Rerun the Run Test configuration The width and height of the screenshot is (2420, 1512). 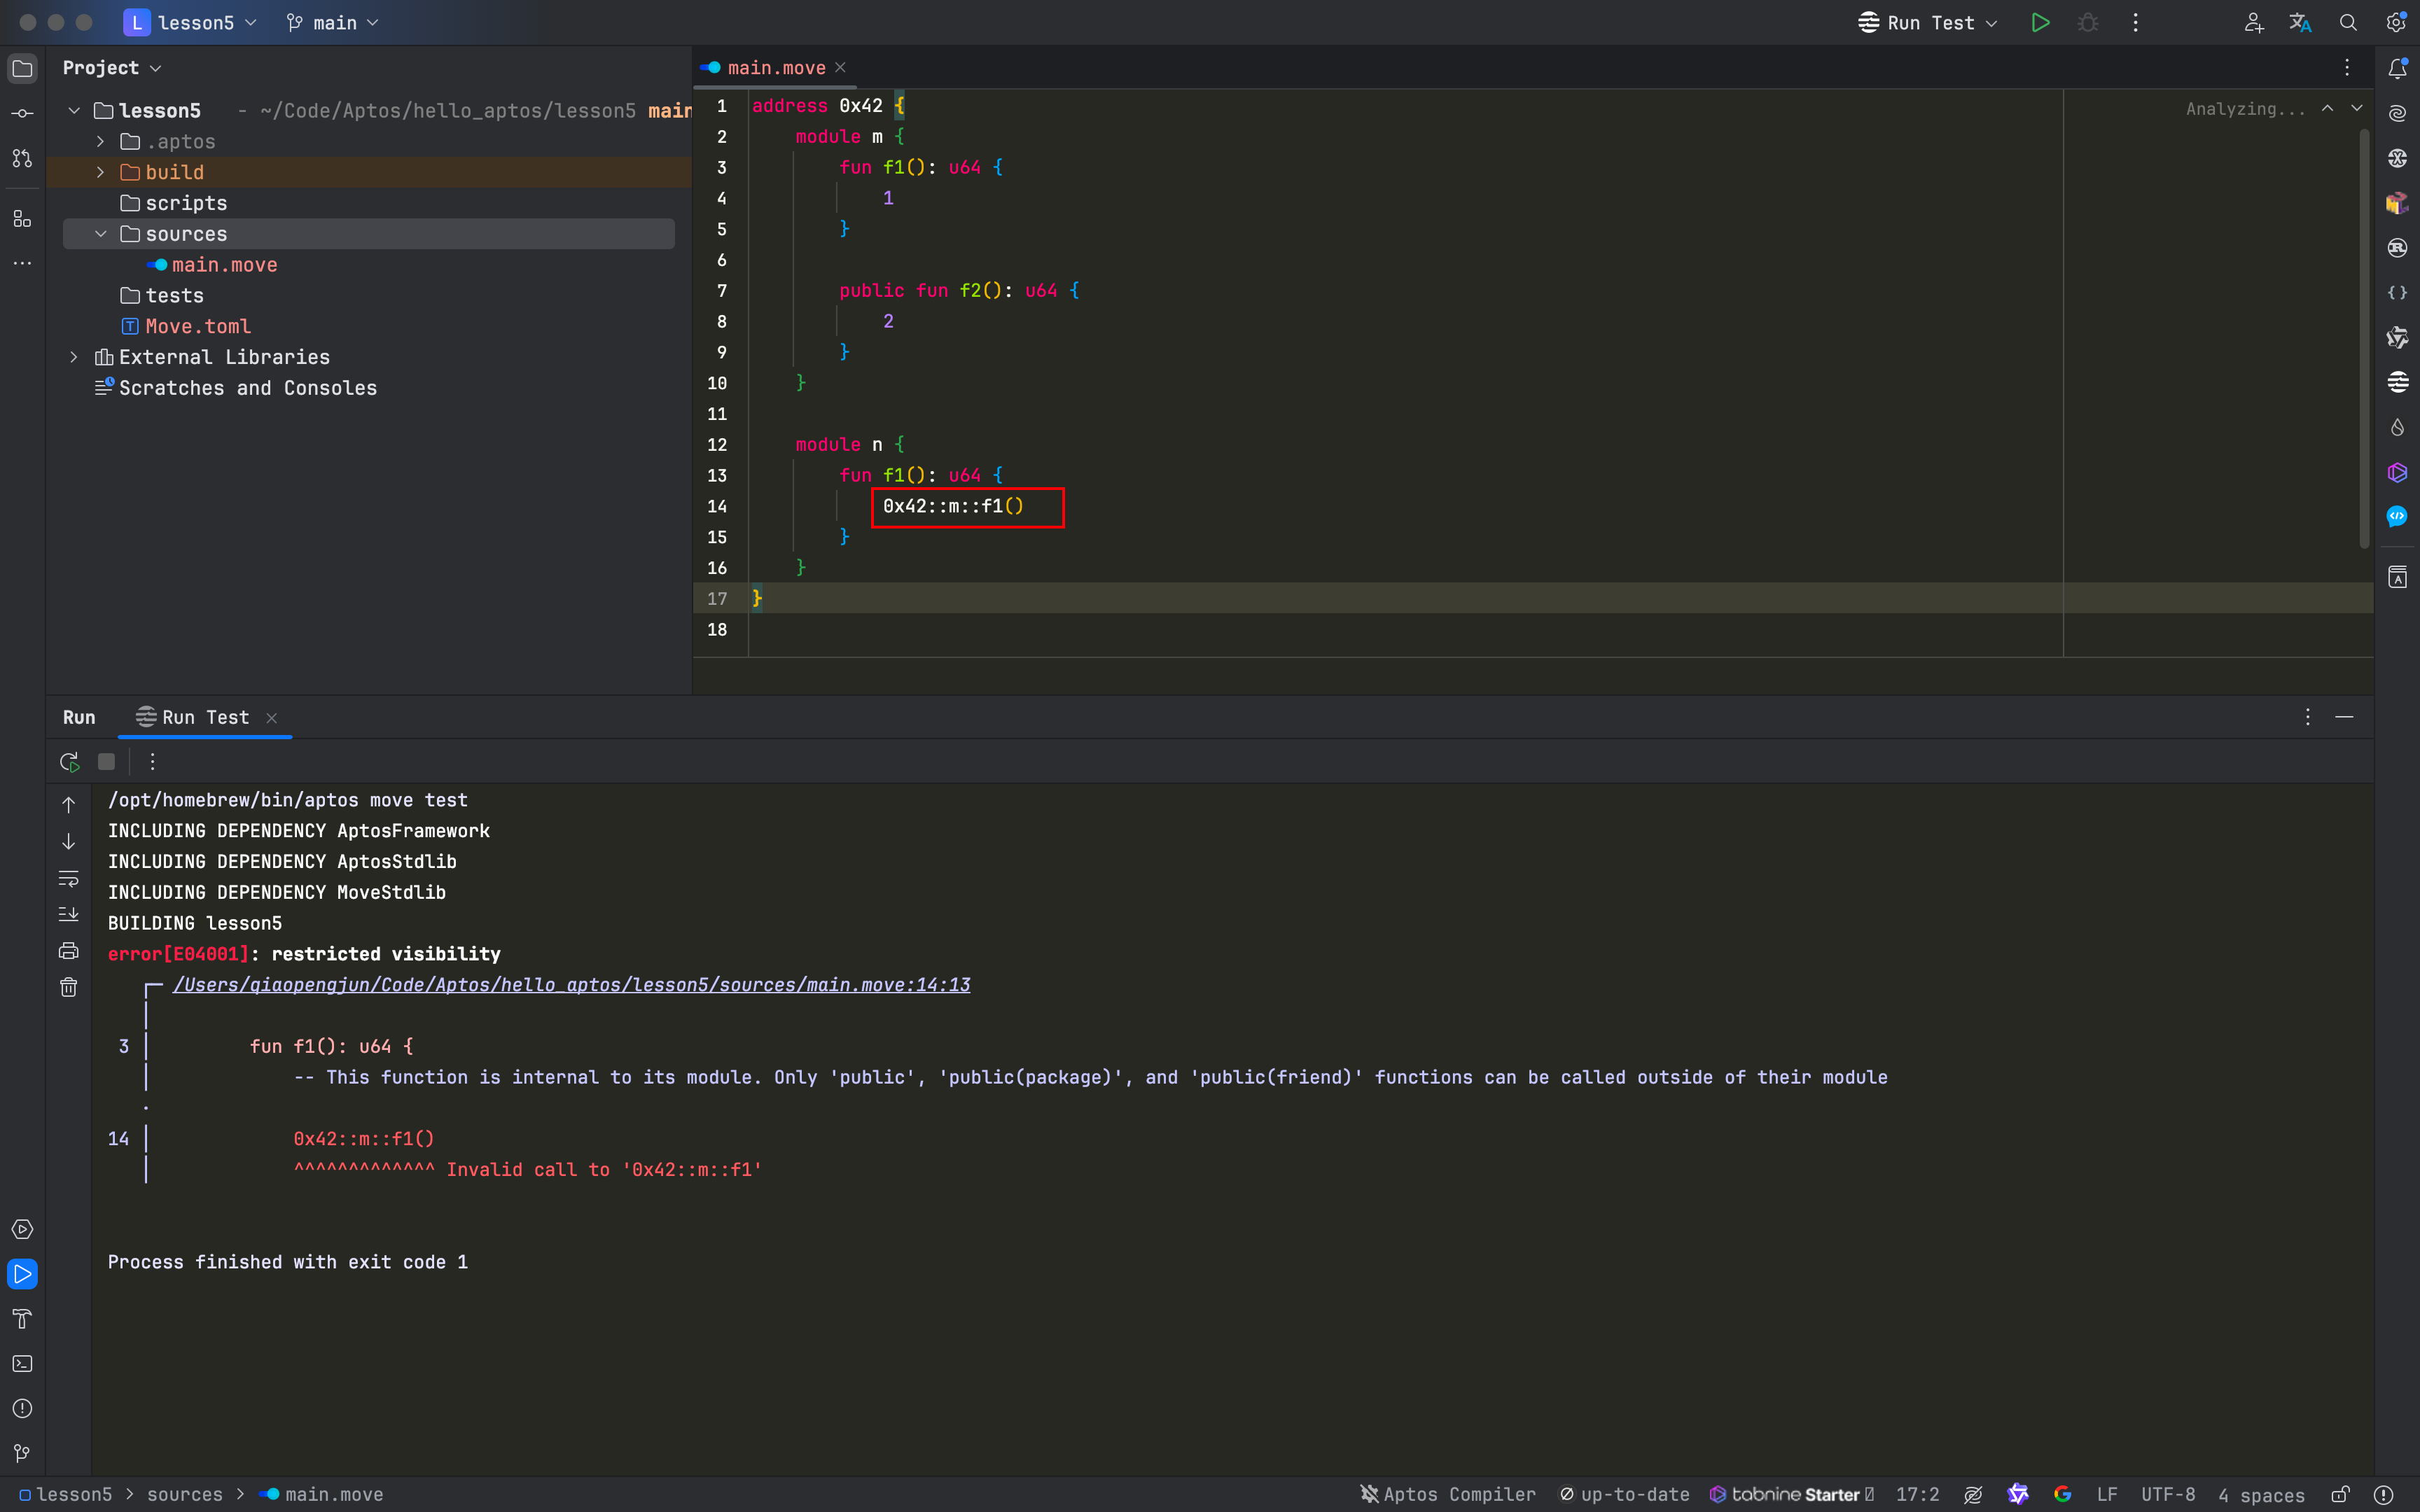click(69, 762)
